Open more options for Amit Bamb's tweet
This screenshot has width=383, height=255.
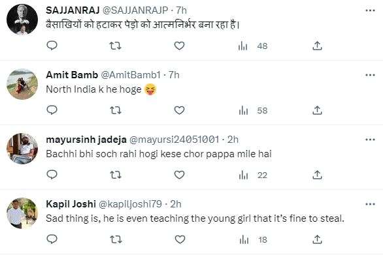(x=370, y=75)
